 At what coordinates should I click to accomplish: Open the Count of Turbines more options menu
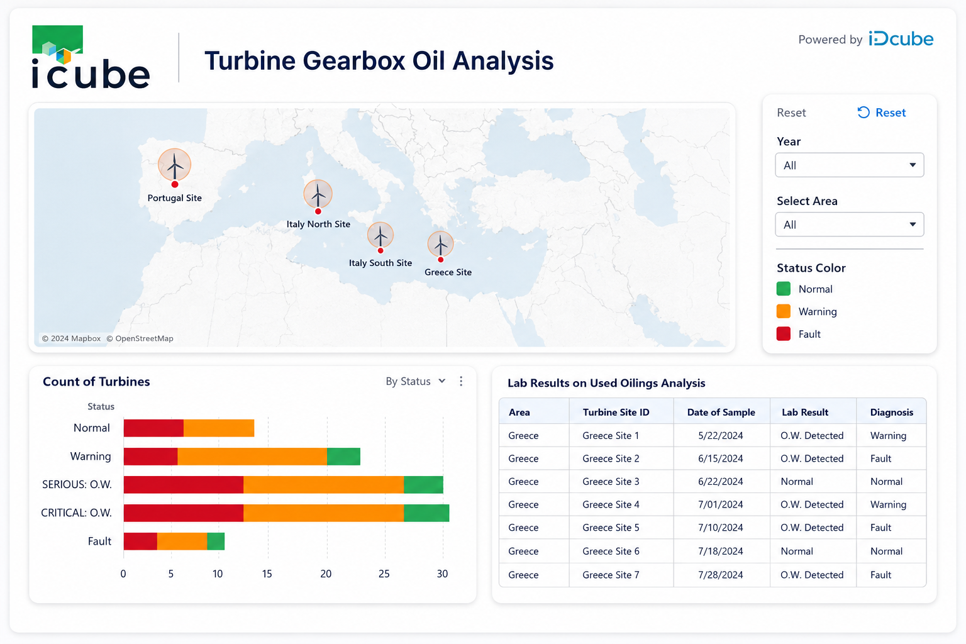(461, 381)
